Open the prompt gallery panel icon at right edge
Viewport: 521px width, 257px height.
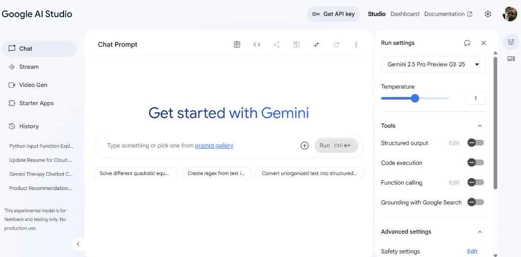click(511, 59)
